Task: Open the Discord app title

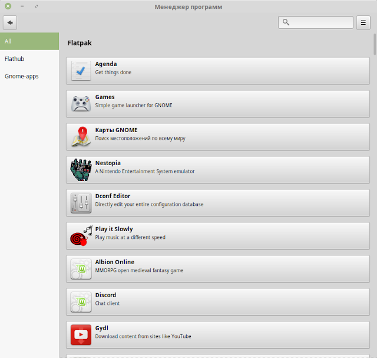Action: pos(105,295)
